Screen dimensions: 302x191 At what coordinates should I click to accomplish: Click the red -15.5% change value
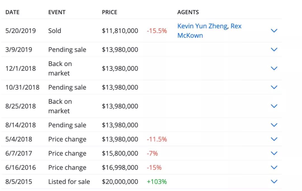(157, 31)
